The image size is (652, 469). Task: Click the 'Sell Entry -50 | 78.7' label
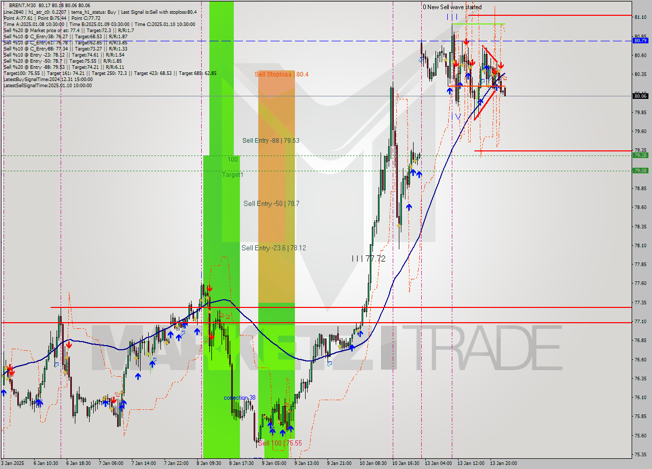pyautogui.click(x=271, y=204)
